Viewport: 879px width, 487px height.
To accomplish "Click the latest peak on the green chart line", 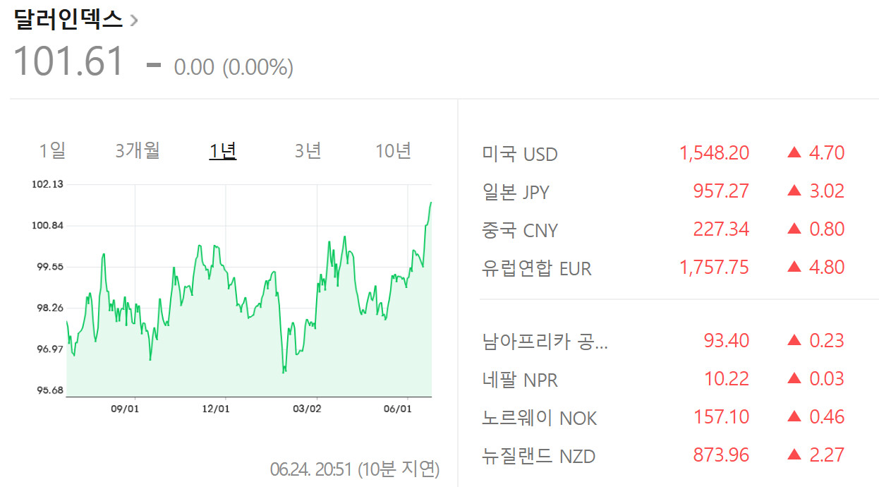I will (430, 203).
